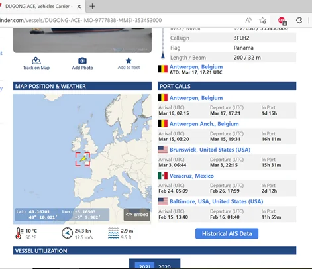Viewport: 312px width, 269px height.
Task: Open Veracruz, Mexico port link
Action: [191, 176]
